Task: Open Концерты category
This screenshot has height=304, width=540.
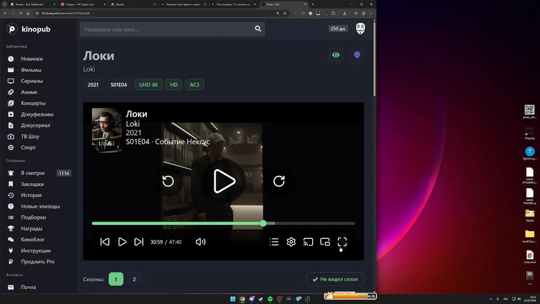Action: 33,103
